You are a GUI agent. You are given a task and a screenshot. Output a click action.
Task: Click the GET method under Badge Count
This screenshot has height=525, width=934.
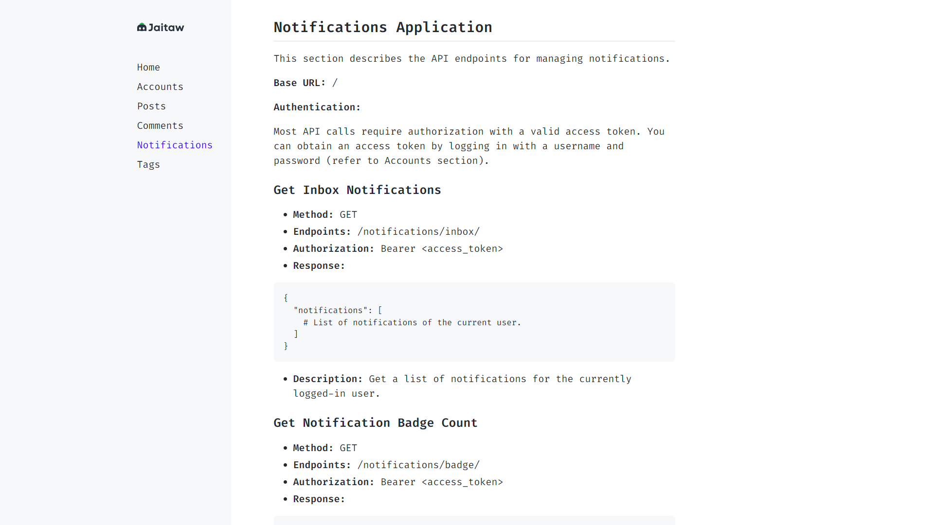pos(348,448)
